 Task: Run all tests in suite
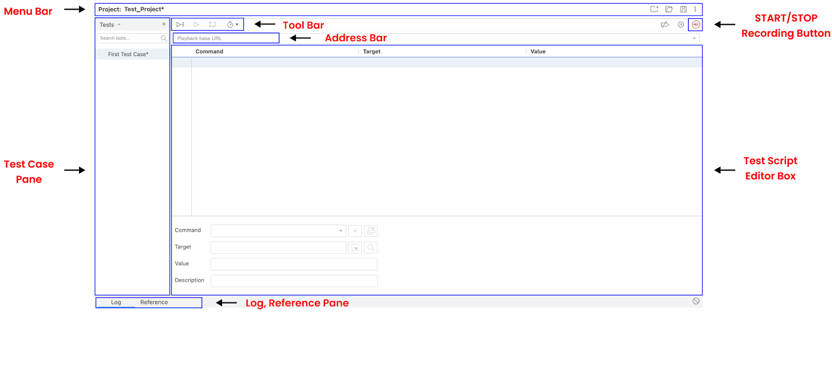click(x=180, y=24)
